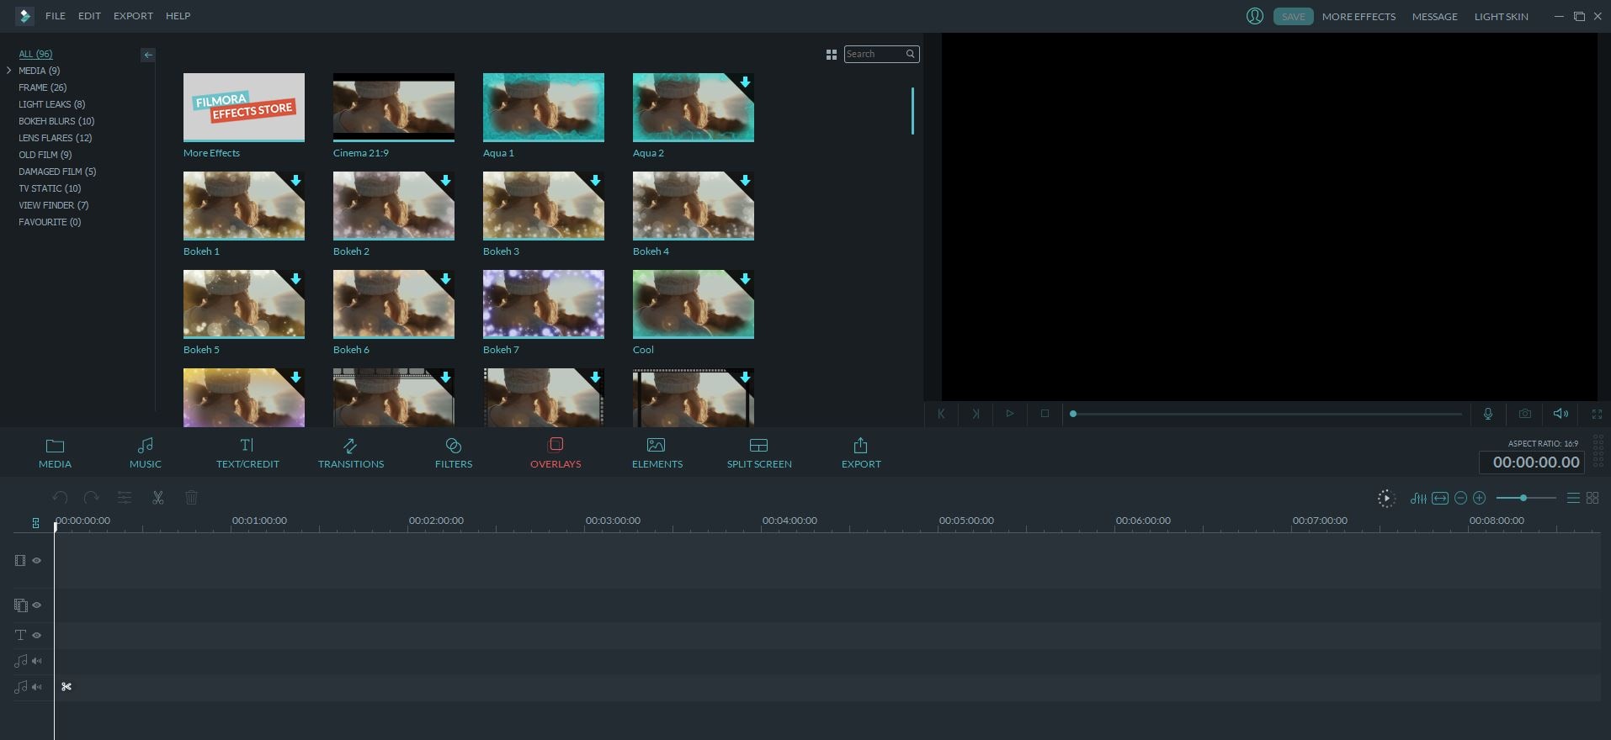Open the aspect ratio 16:9 setting
Image resolution: width=1611 pixels, height=740 pixels.
[x=1543, y=443]
